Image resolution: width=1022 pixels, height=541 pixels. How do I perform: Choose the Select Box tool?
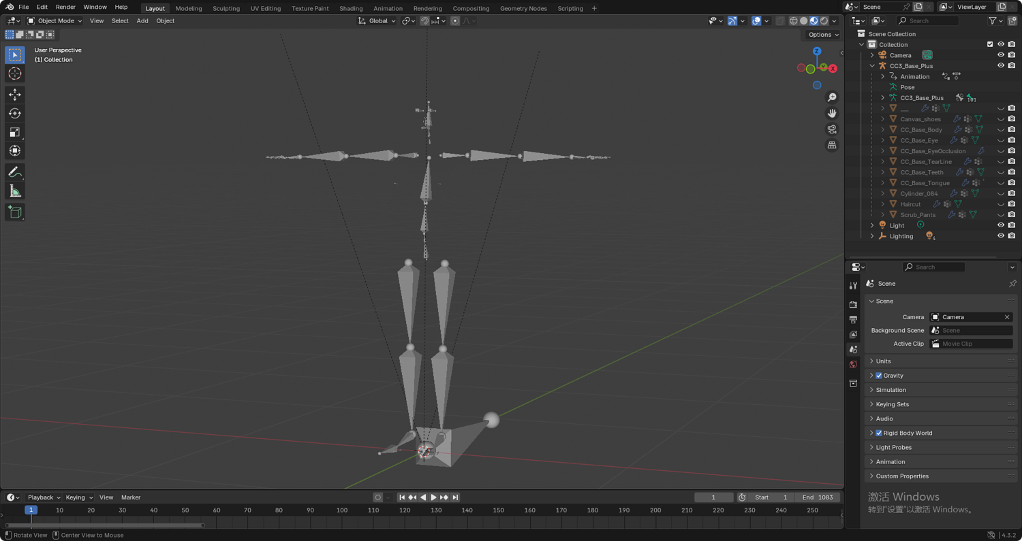click(15, 54)
